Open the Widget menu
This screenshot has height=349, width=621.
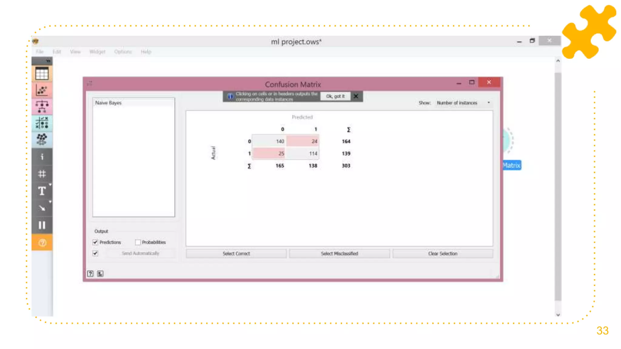pos(97,52)
